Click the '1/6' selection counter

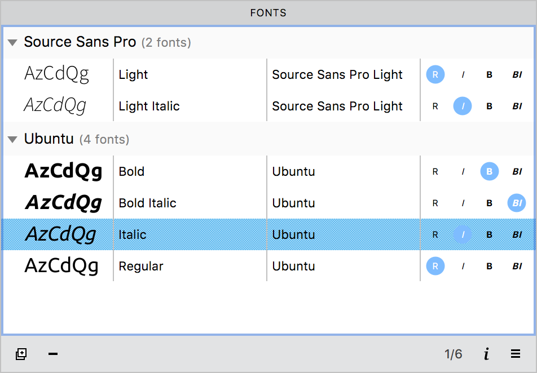(454, 354)
